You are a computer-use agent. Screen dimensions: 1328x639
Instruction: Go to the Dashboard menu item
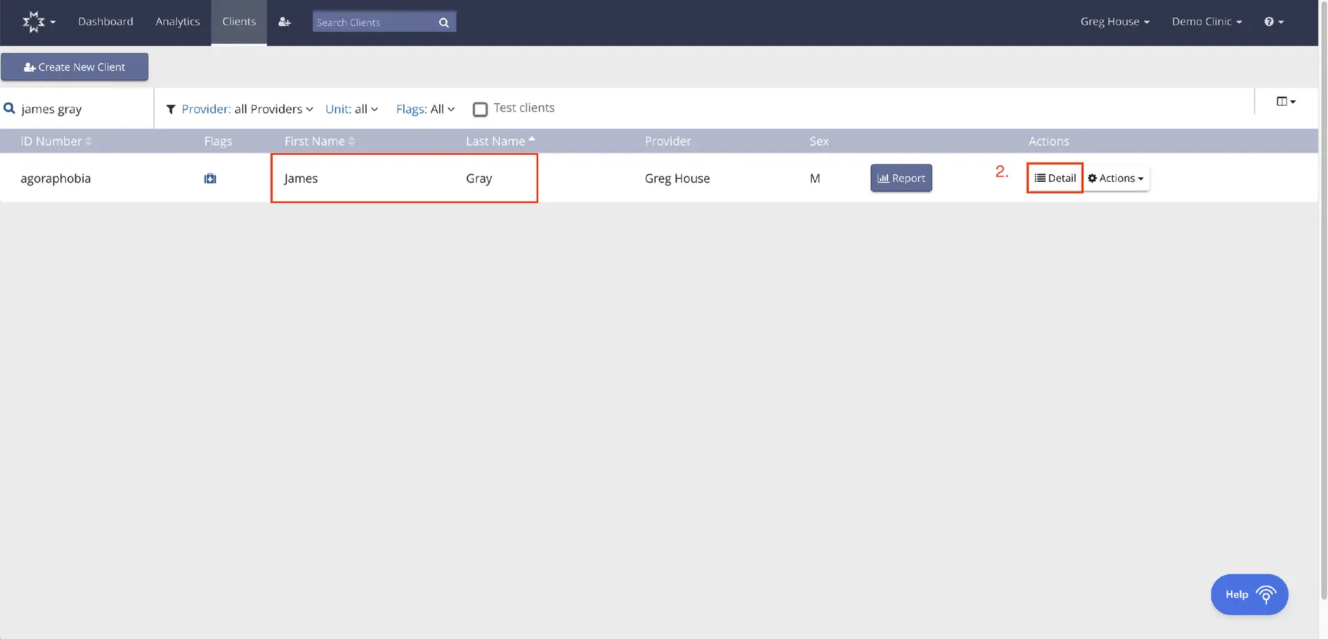(106, 21)
